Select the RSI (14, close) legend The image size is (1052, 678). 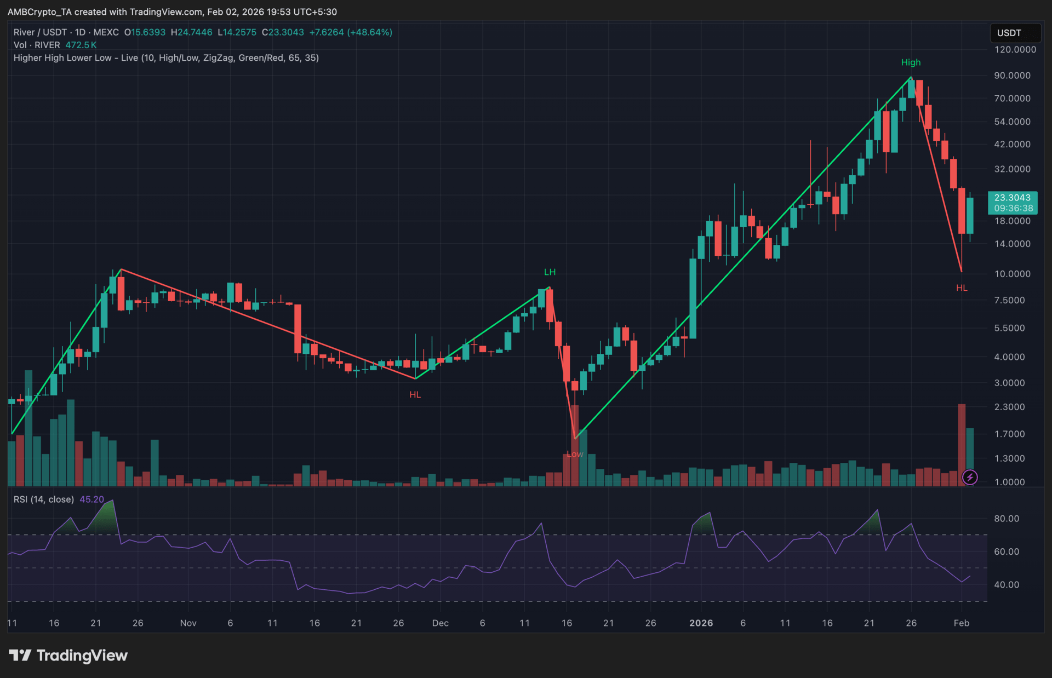click(x=44, y=499)
